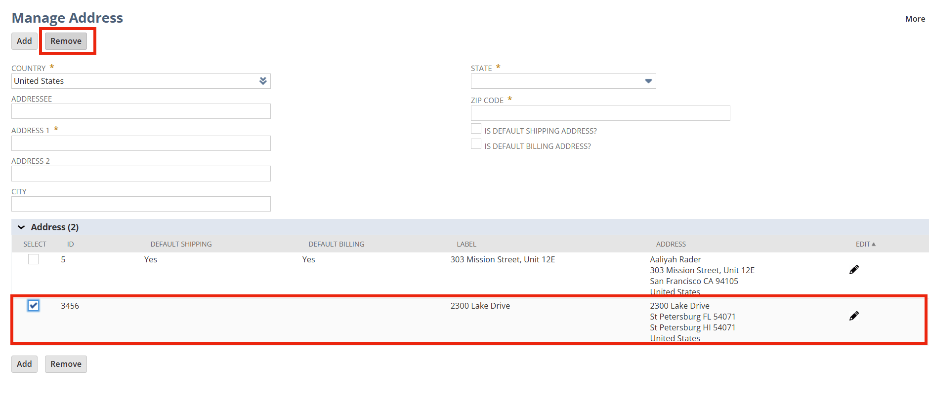The image size is (929, 393).
Task: Sort by the Edit column header
Action: click(865, 244)
